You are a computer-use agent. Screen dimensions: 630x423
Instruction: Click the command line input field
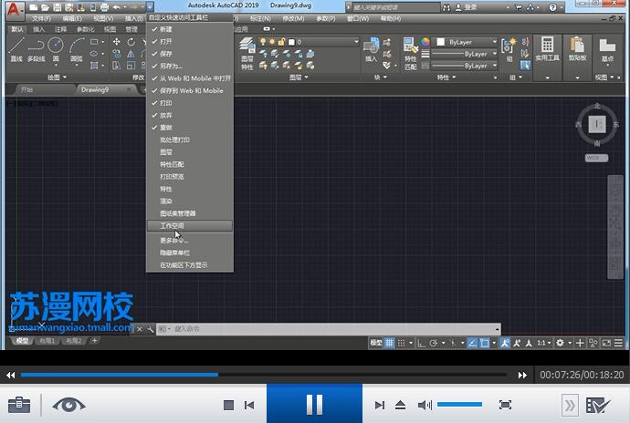click(x=329, y=329)
